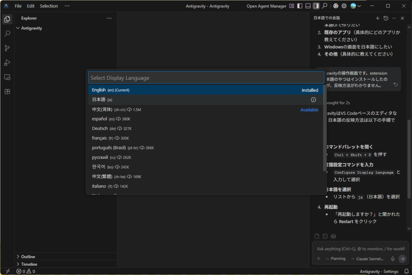Screen dimensions: 412x275
Task: Click the info icon beside 日本語
Action: coord(313,100)
